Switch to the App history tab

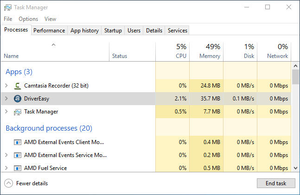(84, 31)
